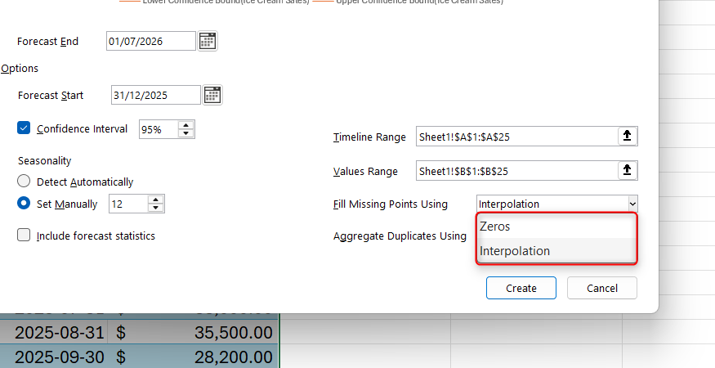This screenshot has height=368, width=715.
Task: Enable Include forecast statistics checkbox
Action: [x=24, y=236]
